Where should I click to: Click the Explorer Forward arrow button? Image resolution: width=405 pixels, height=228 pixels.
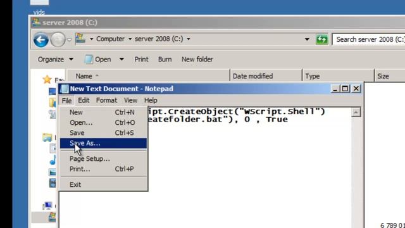tap(58, 40)
